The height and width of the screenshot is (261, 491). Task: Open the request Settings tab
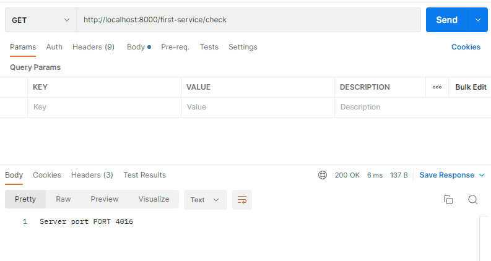243,47
